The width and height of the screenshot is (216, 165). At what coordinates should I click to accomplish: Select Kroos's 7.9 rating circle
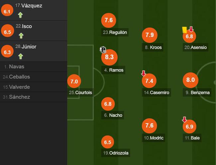tap(150, 35)
